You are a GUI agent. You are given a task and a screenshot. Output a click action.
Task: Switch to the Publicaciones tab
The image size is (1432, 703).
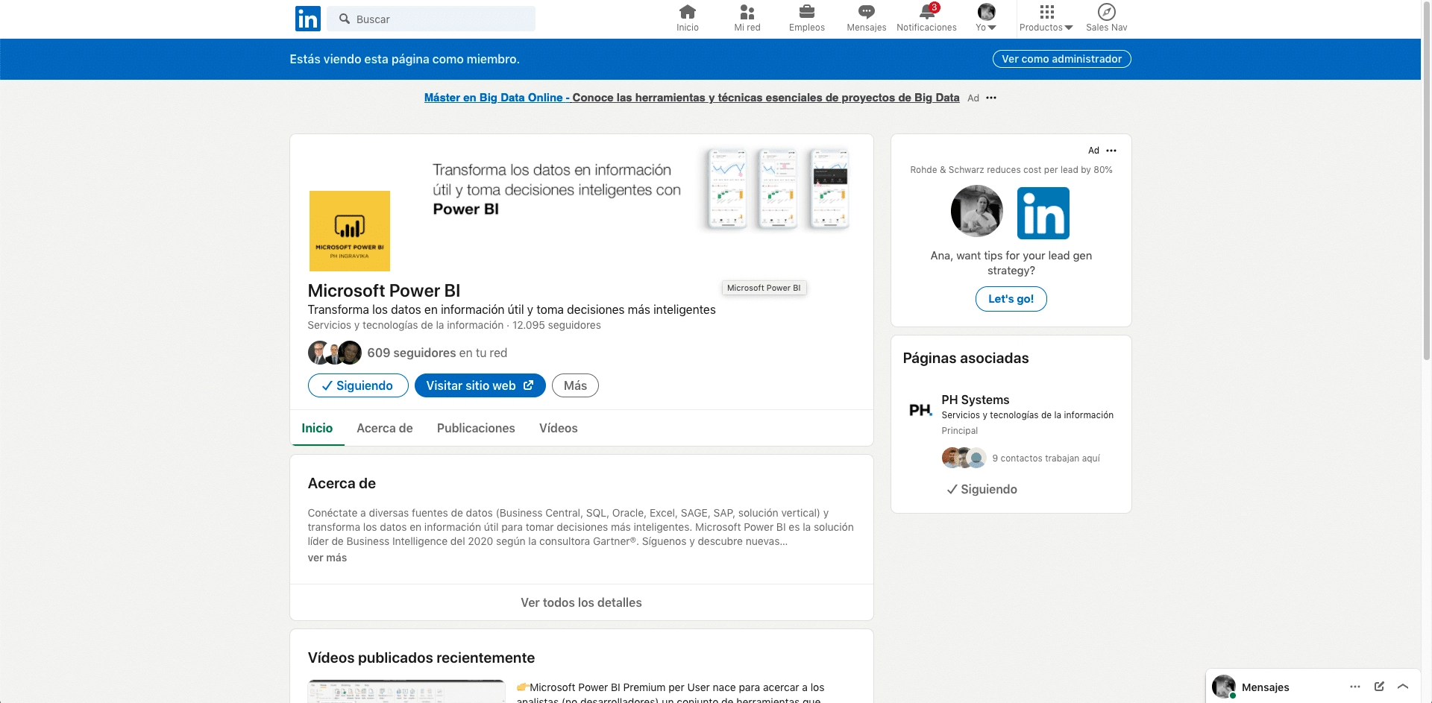(476, 428)
